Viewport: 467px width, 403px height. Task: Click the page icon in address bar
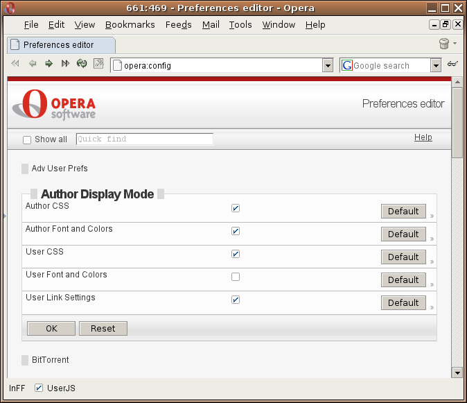[117, 65]
